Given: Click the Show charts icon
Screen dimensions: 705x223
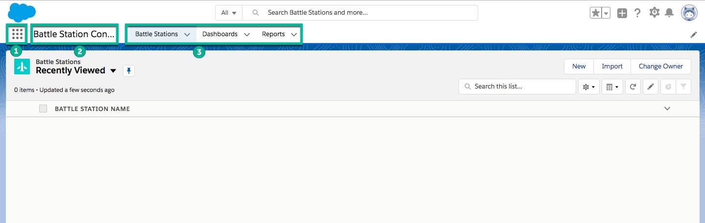Looking at the screenshot, I should point(668,87).
